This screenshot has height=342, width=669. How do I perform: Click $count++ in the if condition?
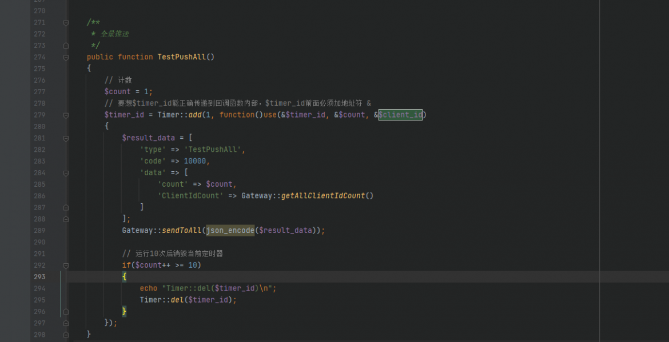click(x=153, y=265)
